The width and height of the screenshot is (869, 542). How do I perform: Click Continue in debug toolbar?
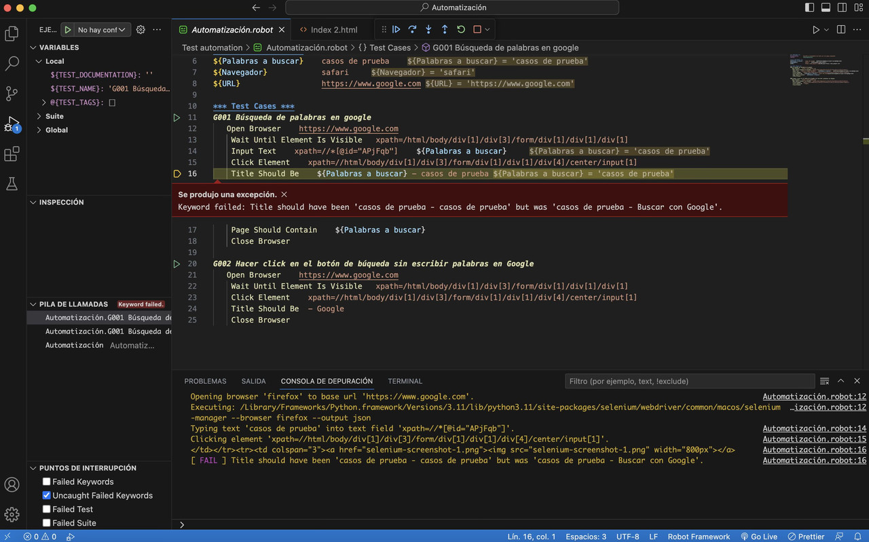click(x=396, y=29)
